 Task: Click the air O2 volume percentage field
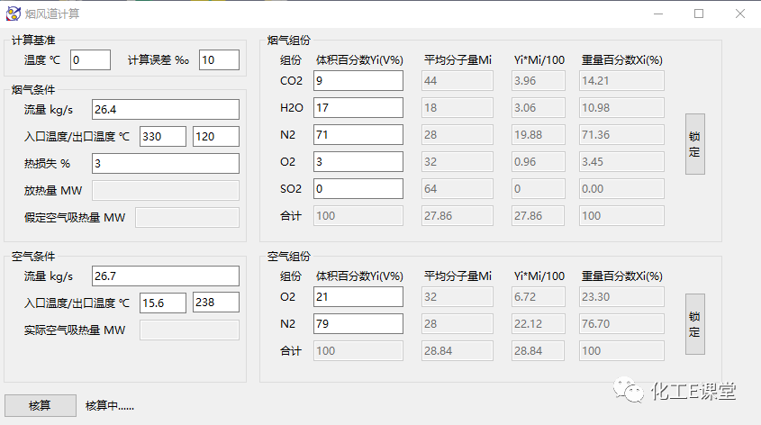tap(358, 297)
